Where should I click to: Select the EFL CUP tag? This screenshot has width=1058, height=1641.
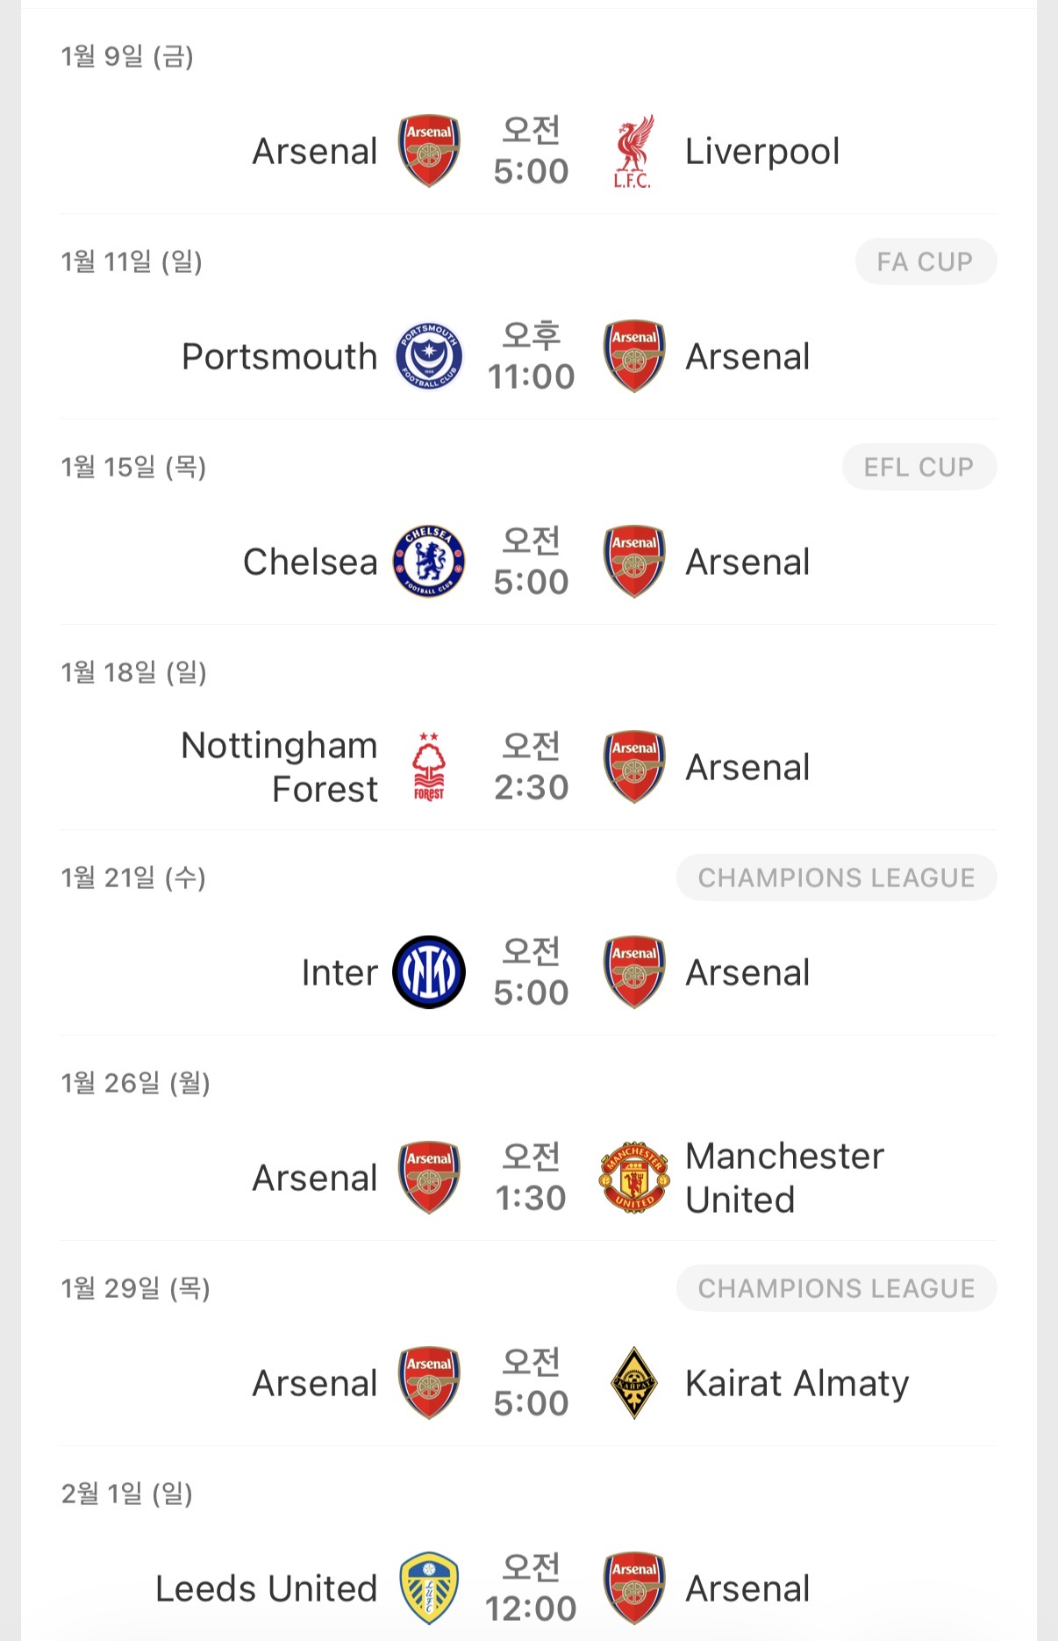coord(919,467)
